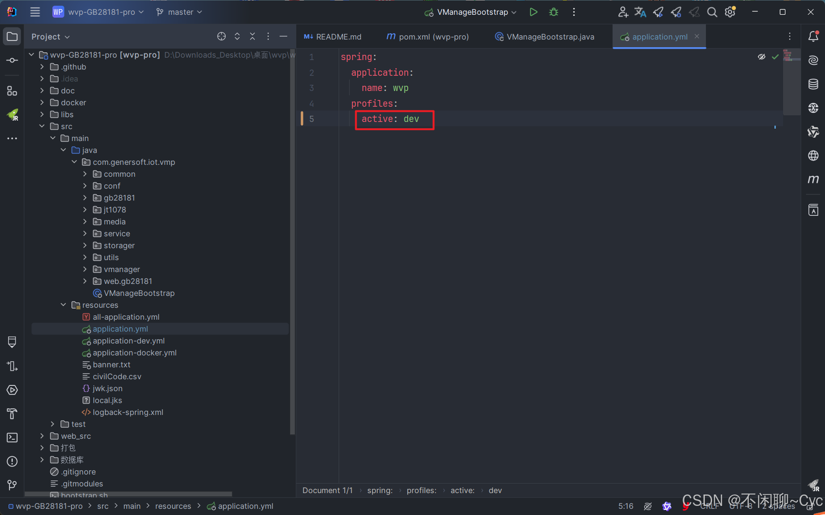825x515 pixels.
Task: Collapse the resources folder
Action: click(63, 305)
